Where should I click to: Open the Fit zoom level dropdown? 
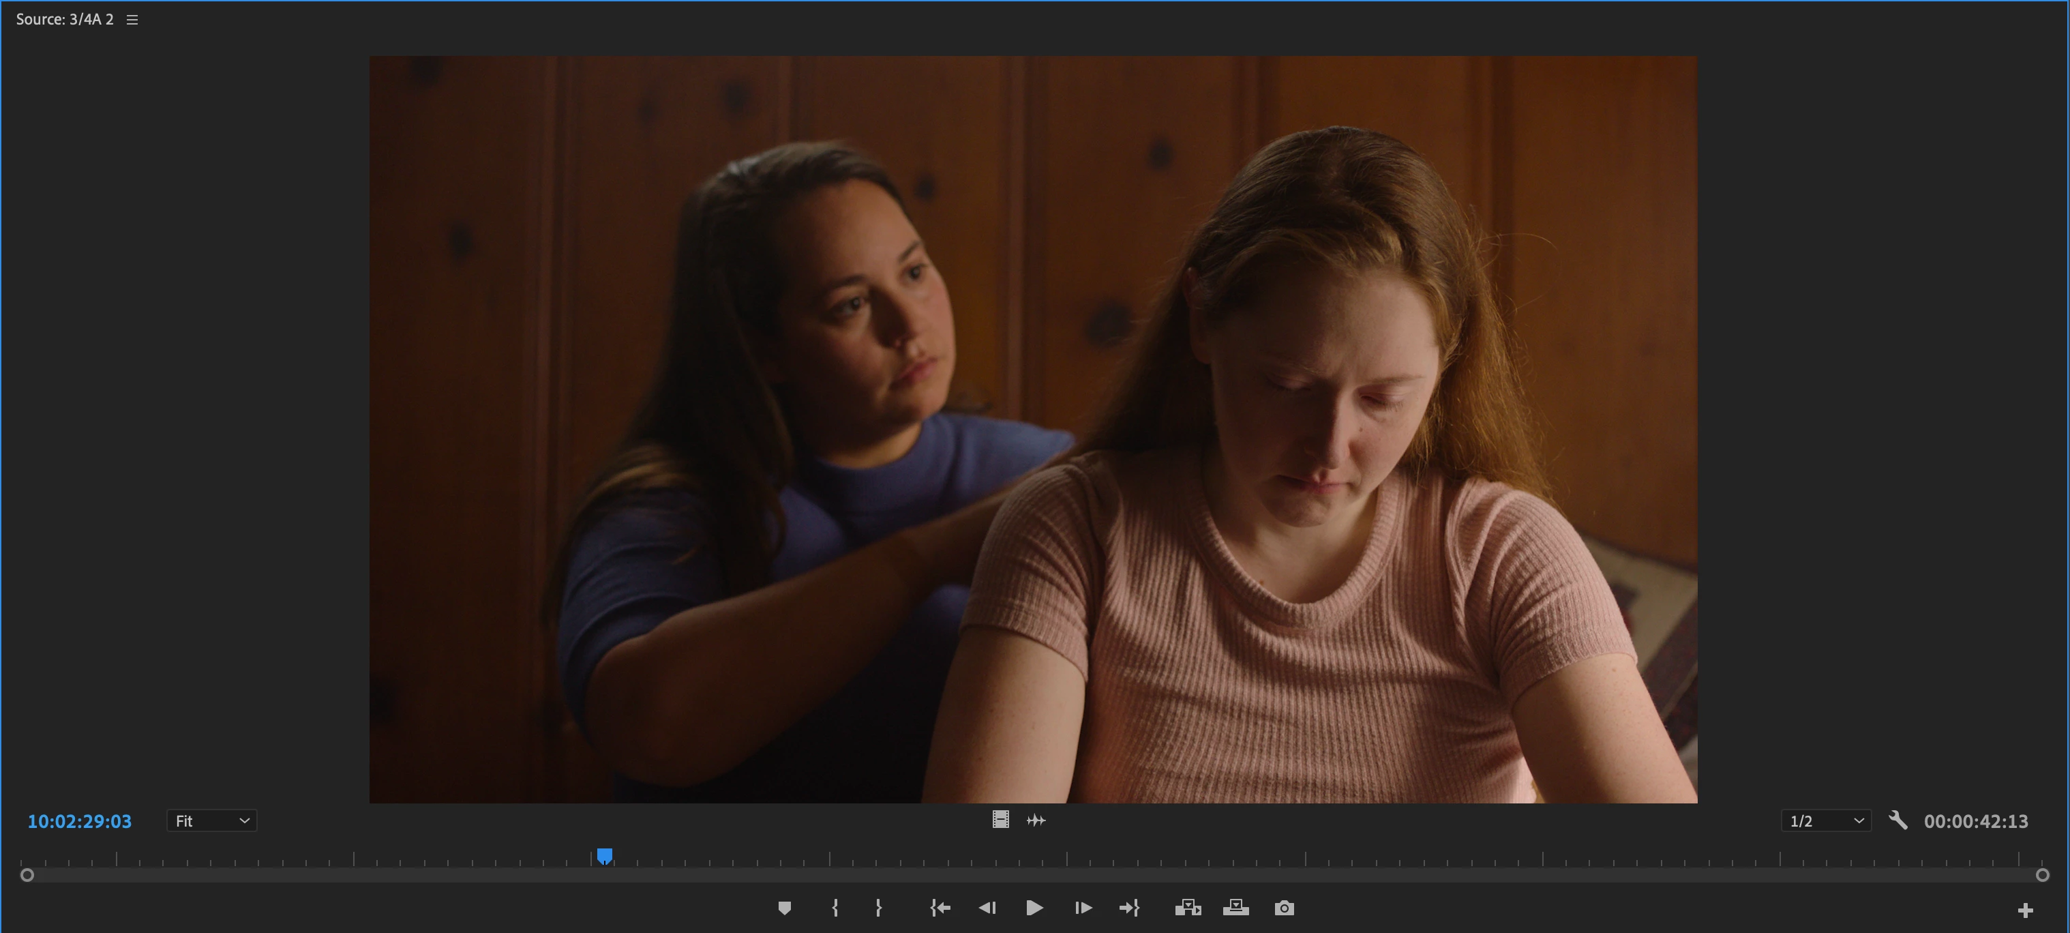point(211,821)
